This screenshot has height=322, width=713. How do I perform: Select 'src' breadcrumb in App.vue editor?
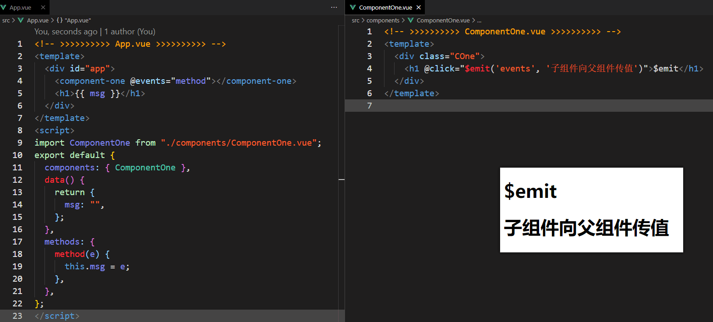tap(6, 20)
